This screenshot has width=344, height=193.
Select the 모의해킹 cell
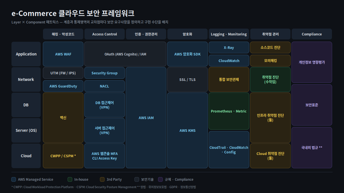270,61
